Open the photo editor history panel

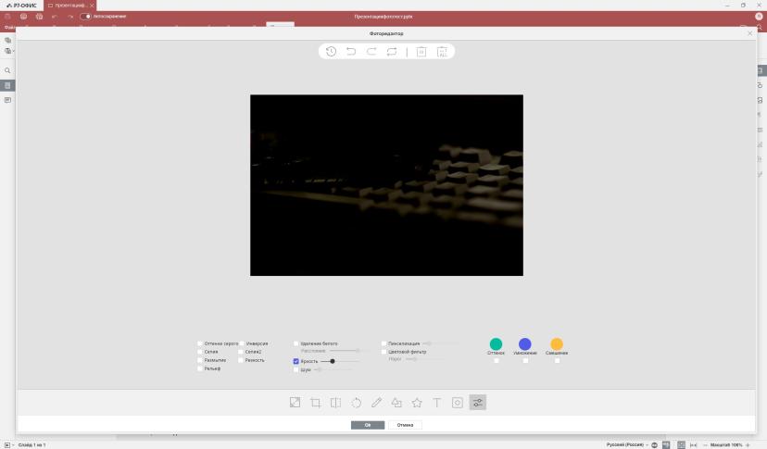331,51
